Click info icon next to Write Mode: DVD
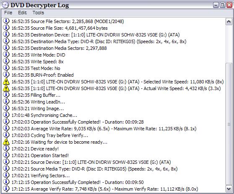Image resolution: width=234 pixels, height=194 pixels. point(6,55)
